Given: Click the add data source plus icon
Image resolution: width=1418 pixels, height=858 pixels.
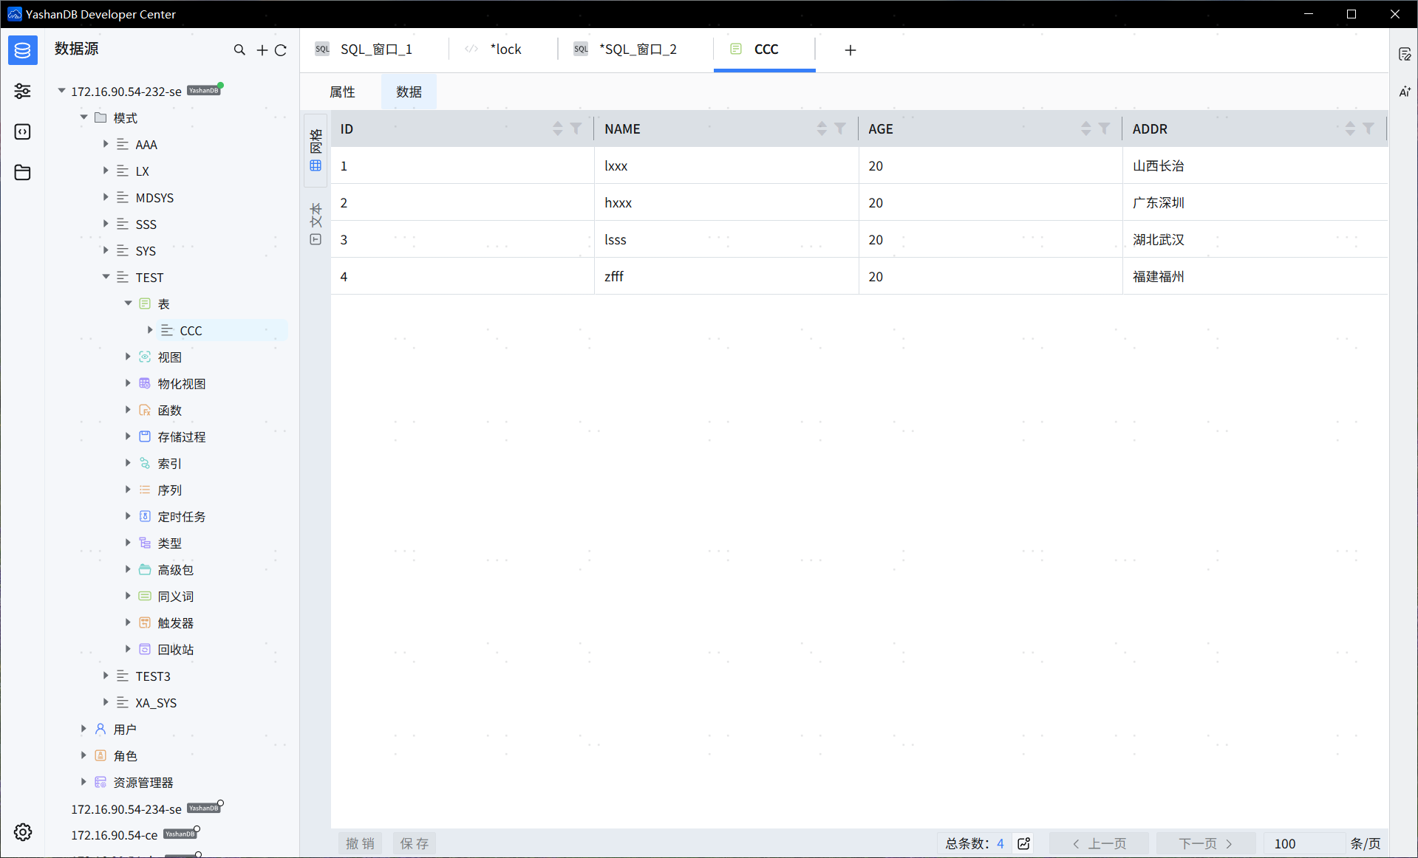Looking at the screenshot, I should pos(262,50).
